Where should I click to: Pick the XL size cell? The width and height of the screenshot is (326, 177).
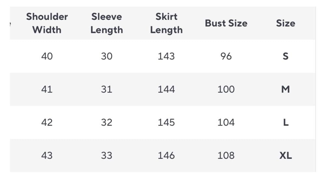(286, 156)
